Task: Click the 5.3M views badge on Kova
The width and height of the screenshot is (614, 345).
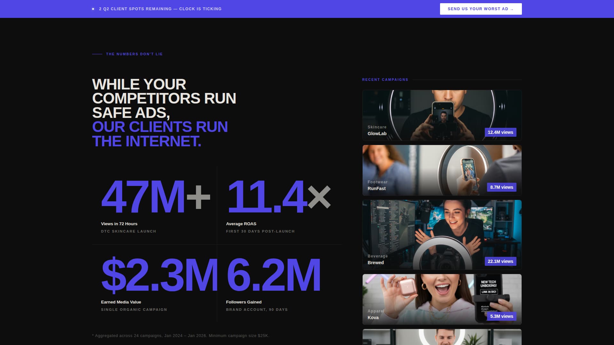Action: [501, 316]
